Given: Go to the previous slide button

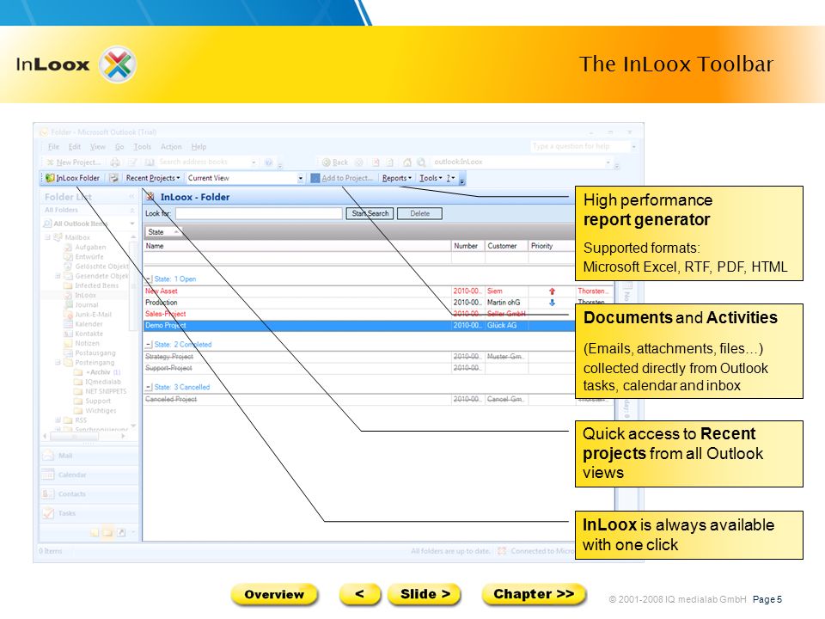Looking at the screenshot, I should pos(360,594).
